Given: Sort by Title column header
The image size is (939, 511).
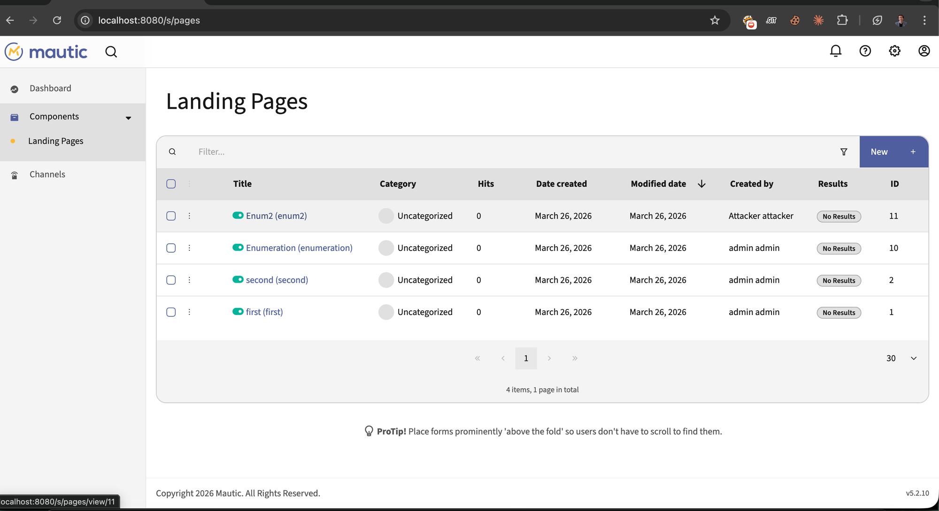Looking at the screenshot, I should coord(242,184).
